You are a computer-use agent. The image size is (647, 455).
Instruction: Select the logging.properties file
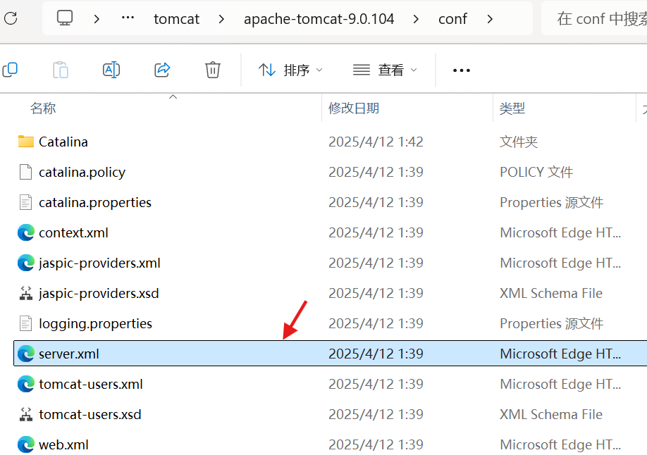tap(95, 324)
